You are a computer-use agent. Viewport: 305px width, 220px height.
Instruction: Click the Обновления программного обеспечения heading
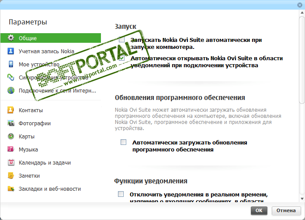point(180,98)
